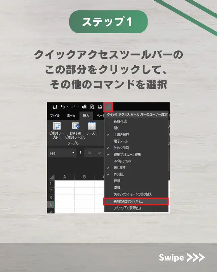Toggle クイック印刷 checkmark in the menu
Image resolution: width=217 pixels, height=272 pixels.
pyautogui.click(x=121, y=148)
